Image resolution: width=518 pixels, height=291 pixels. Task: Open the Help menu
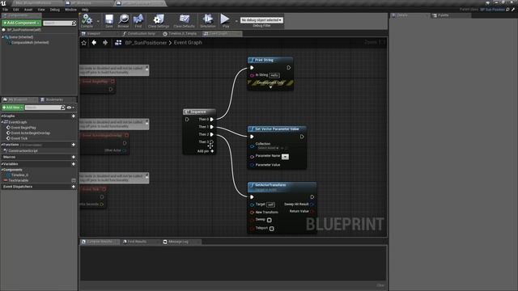(85, 10)
